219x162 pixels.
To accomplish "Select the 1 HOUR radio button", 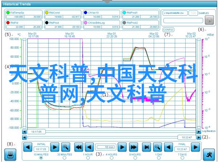I will 88,158.
